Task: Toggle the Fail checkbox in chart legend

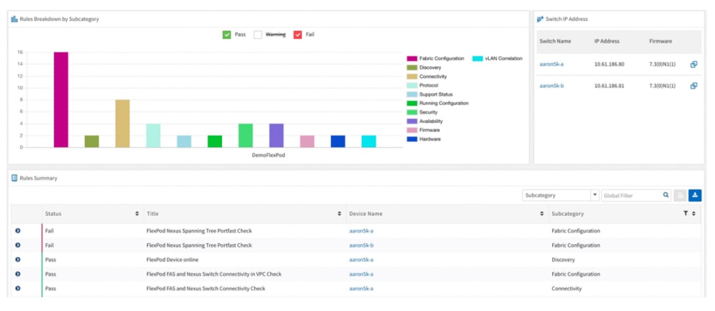Action: (297, 34)
